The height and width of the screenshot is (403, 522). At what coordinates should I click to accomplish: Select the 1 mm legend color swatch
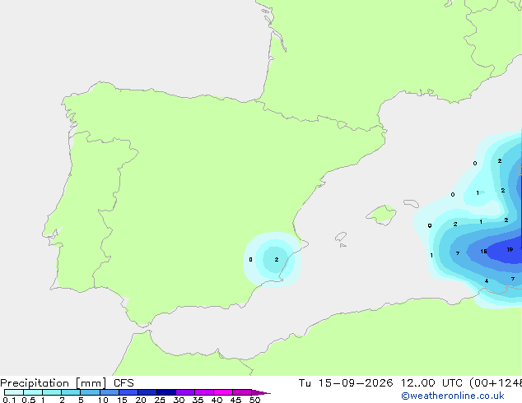52,392
